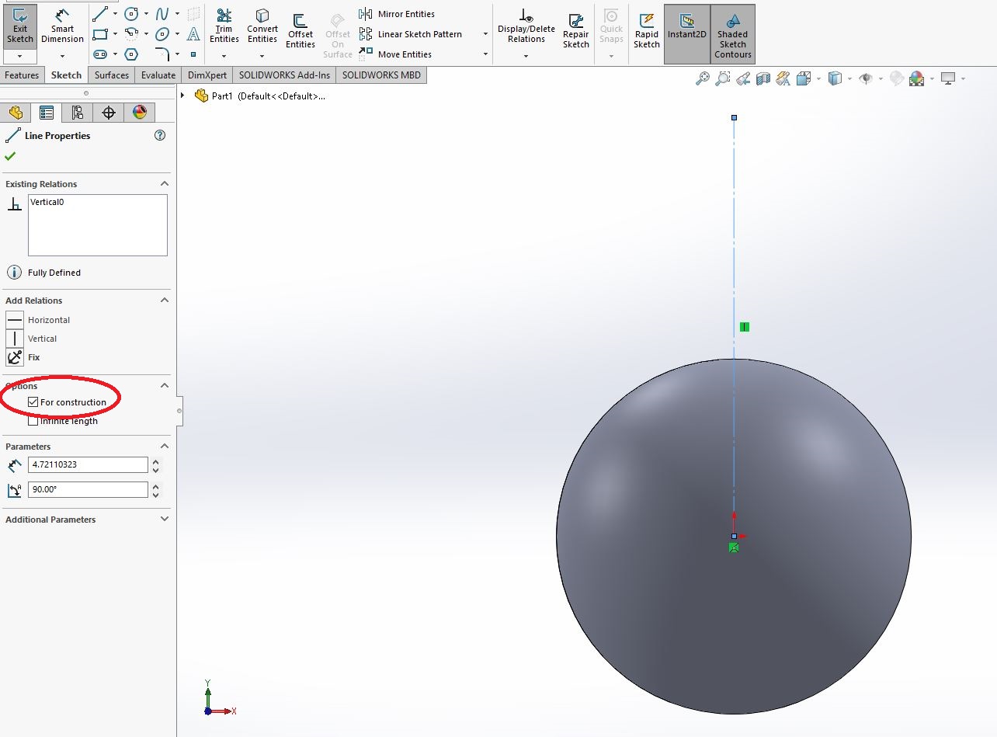Screen dimensions: 997x737
Task: Activate the Spline tool
Action: click(161, 13)
